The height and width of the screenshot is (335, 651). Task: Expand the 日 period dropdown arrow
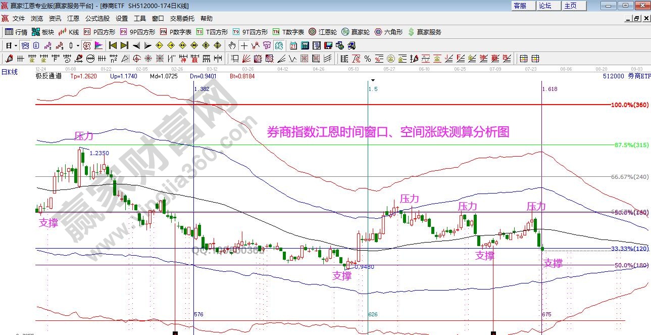16,45
